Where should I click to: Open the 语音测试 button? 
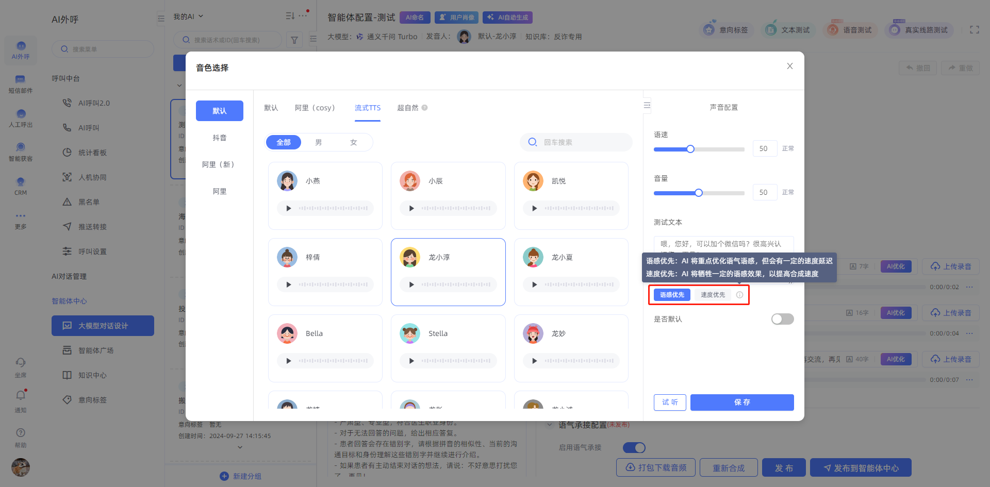tap(850, 30)
